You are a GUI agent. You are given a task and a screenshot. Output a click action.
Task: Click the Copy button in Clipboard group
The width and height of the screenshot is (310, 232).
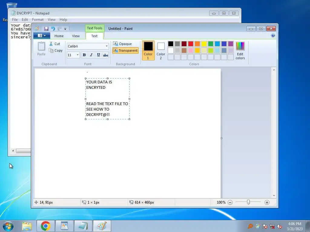[x=56, y=50]
